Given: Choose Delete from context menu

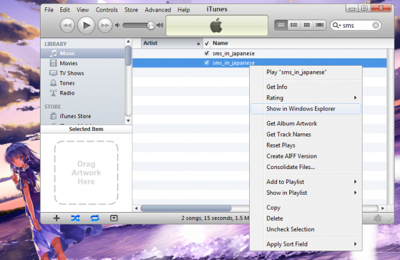Looking at the screenshot, I should [x=306, y=218].
